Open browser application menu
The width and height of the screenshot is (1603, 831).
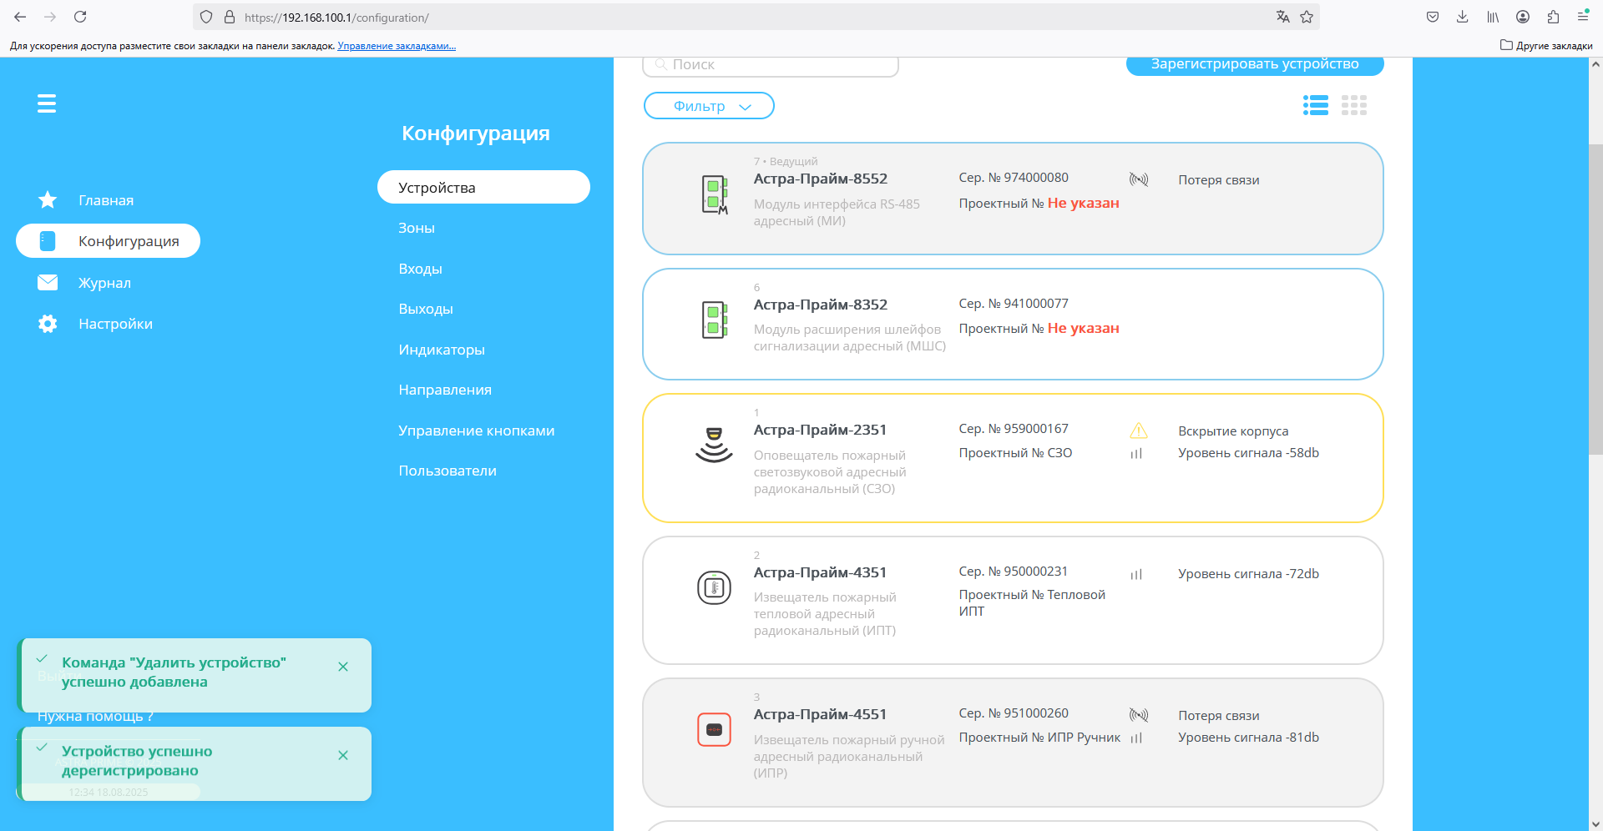pyautogui.click(x=1583, y=17)
